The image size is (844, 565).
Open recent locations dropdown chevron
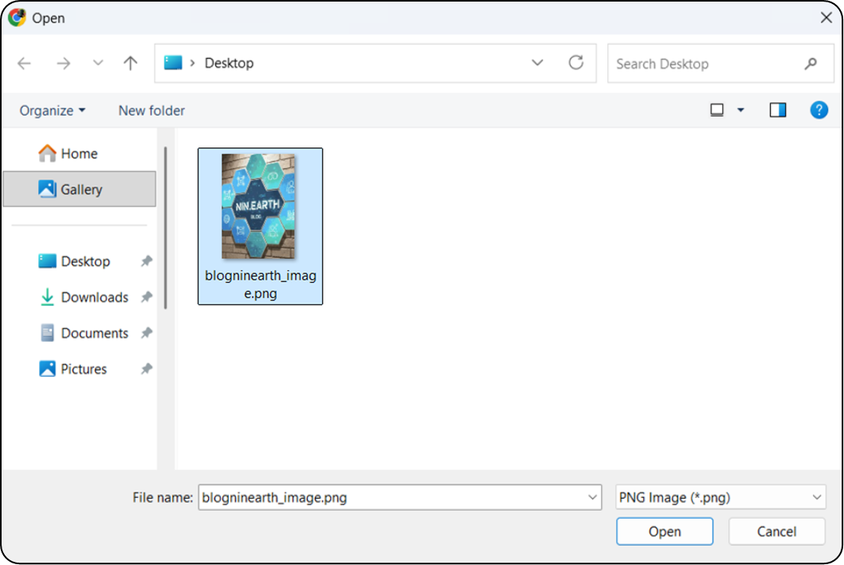coord(98,64)
